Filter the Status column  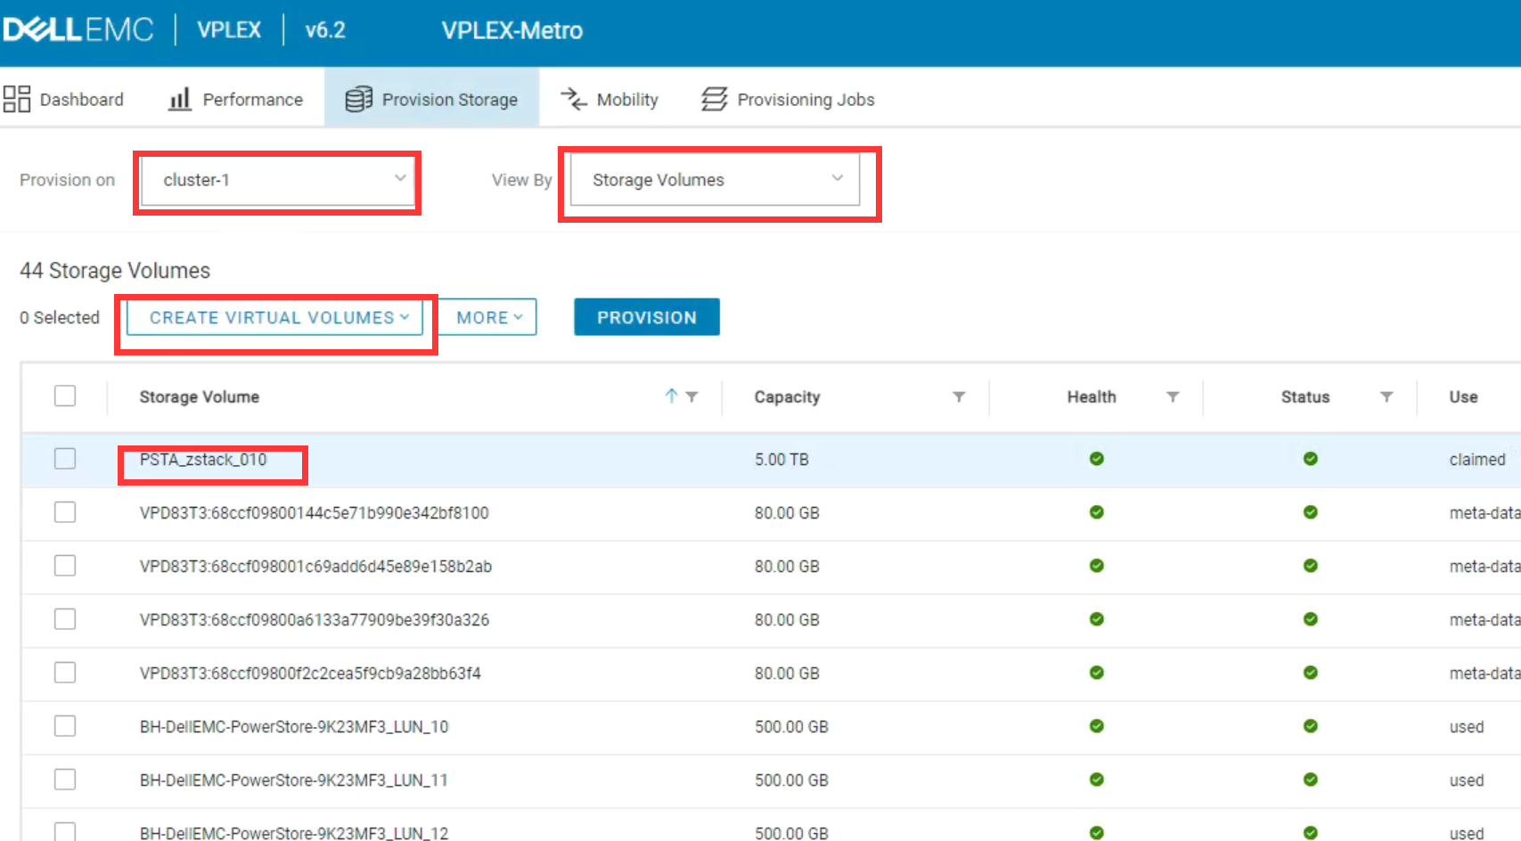[1386, 396]
